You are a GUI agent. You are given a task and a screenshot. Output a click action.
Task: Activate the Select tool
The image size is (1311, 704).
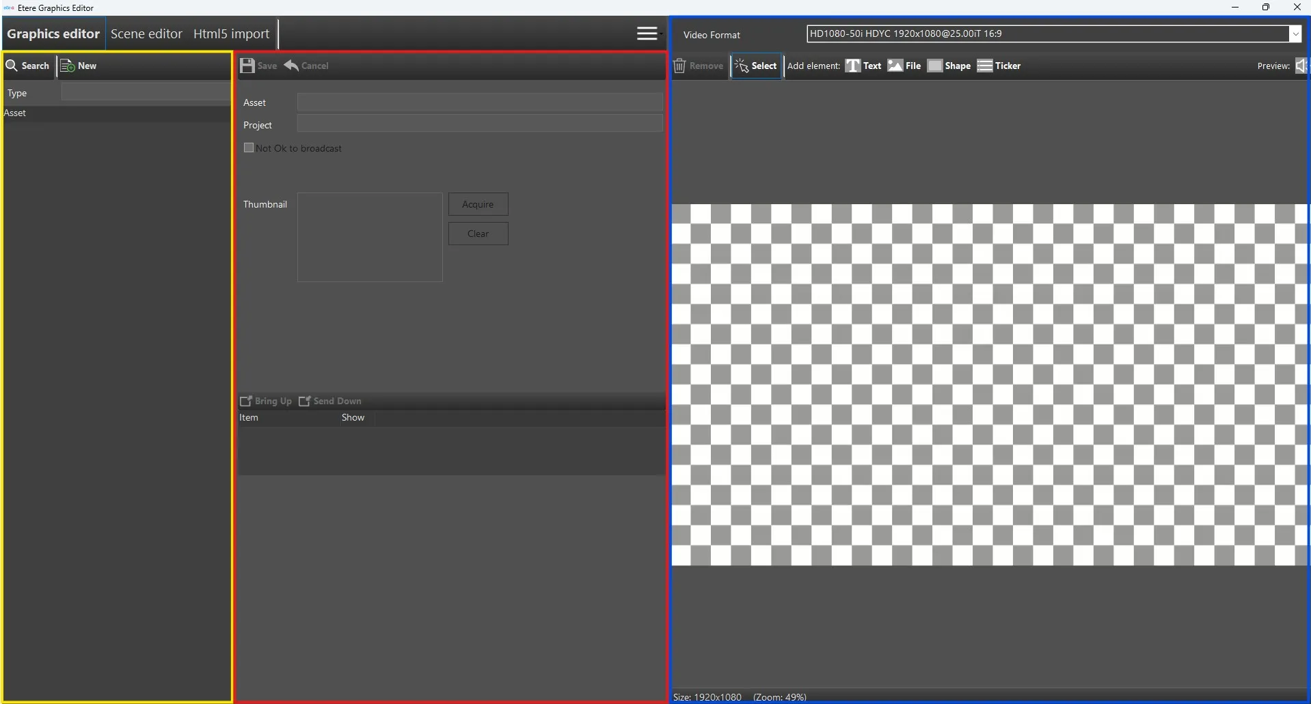click(x=756, y=66)
